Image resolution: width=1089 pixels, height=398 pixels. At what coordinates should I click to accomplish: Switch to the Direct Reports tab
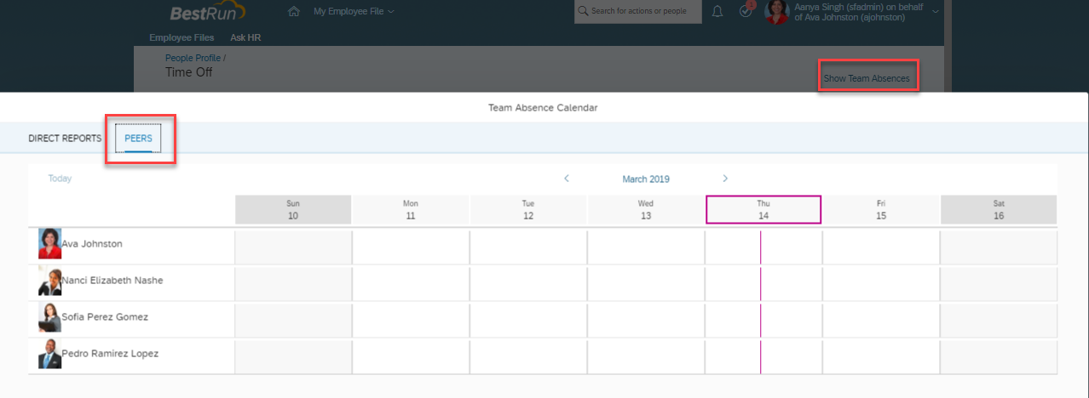tap(65, 138)
